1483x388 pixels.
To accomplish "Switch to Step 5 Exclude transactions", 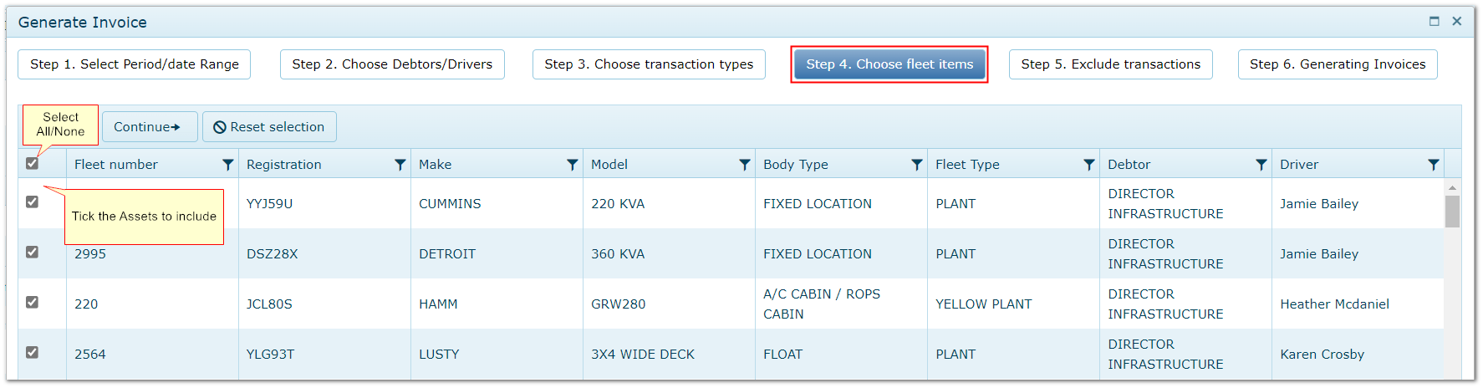I will 1110,64.
